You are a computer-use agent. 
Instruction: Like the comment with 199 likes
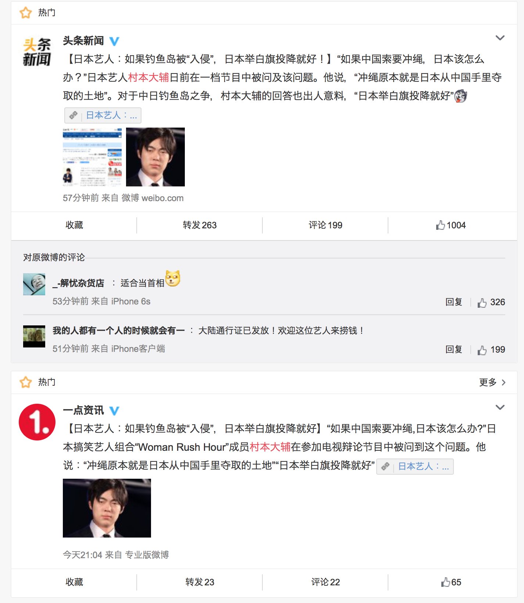491,350
